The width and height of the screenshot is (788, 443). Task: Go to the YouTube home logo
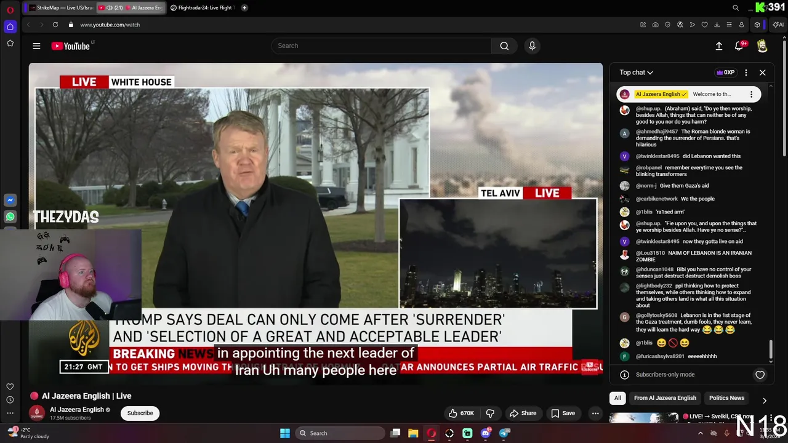click(71, 46)
